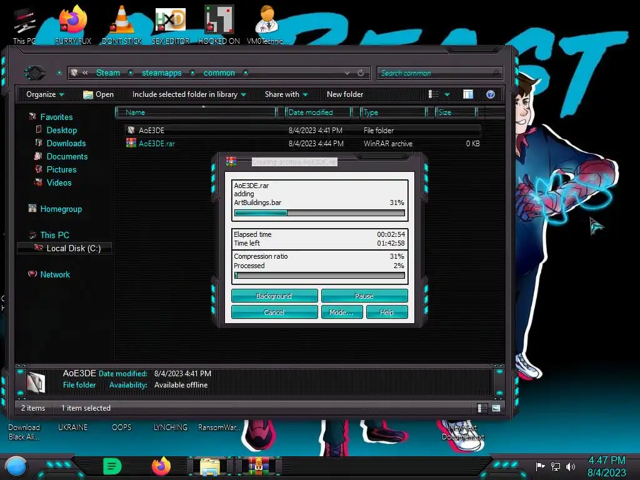Cancel the WinRAR archiving operation
Viewport: 640px width, 480px height.
tap(274, 312)
